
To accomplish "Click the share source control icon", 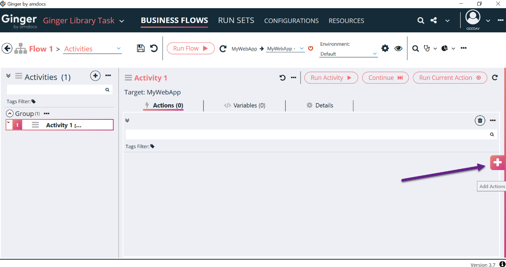I will [434, 20].
